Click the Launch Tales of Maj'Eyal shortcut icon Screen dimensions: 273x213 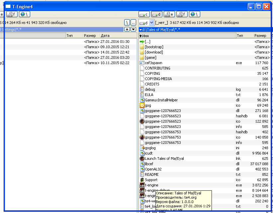pyautogui.click(x=142, y=159)
